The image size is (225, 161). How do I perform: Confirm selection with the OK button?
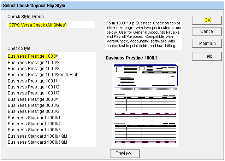pos(207,20)
